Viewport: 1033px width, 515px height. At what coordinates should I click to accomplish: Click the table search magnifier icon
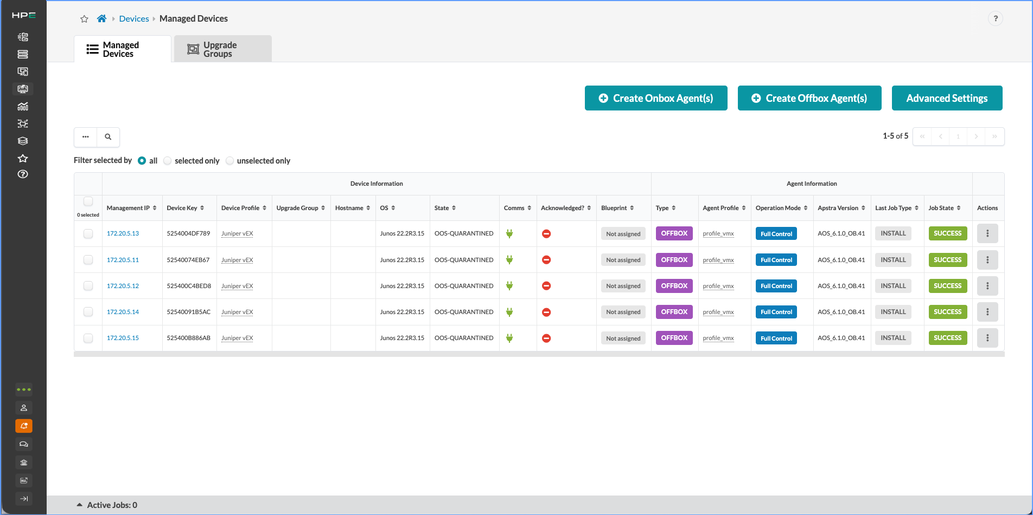[108, 137]
